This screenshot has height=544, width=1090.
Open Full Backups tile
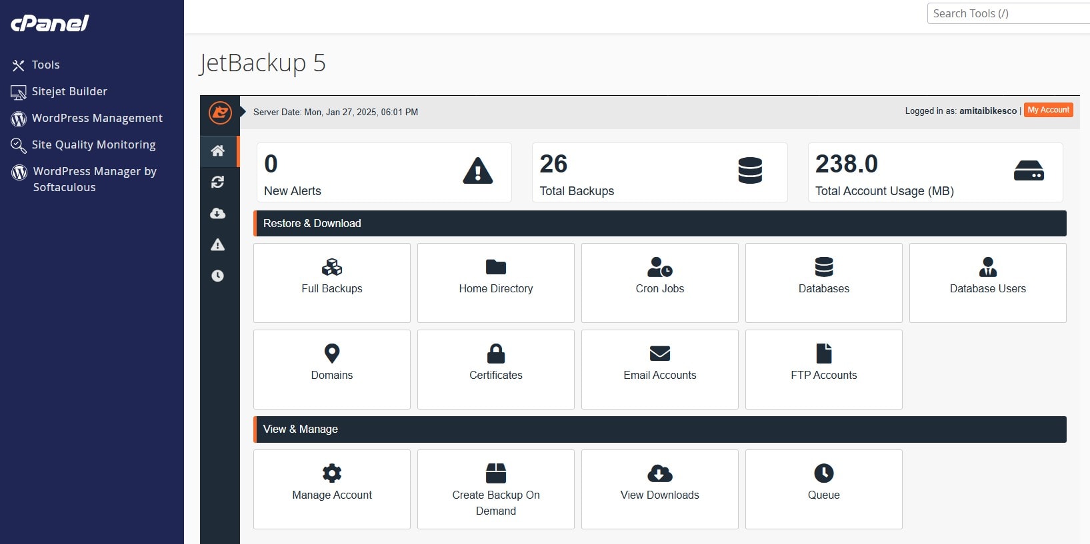tap(332, 283)
